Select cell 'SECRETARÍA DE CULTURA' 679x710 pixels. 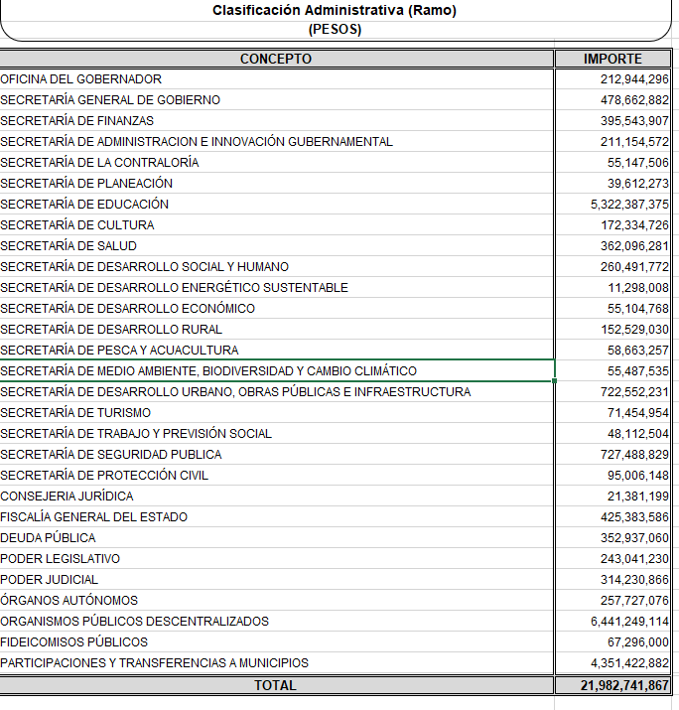tap(277, 225)
